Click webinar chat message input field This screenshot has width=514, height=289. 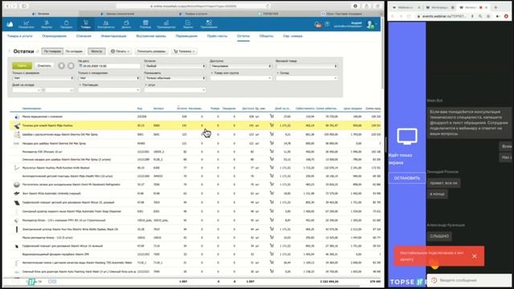(469, 280)
